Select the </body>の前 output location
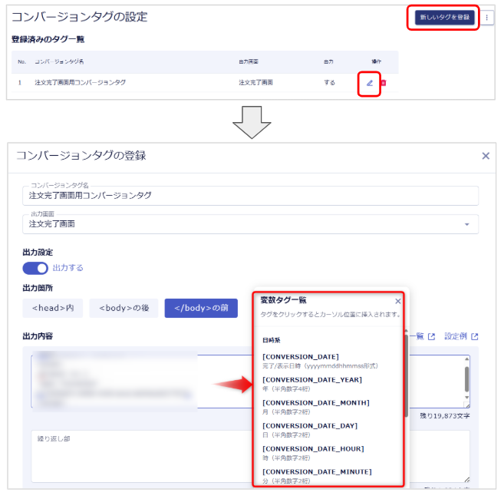The image size is (504, 499). pos(201,308)
